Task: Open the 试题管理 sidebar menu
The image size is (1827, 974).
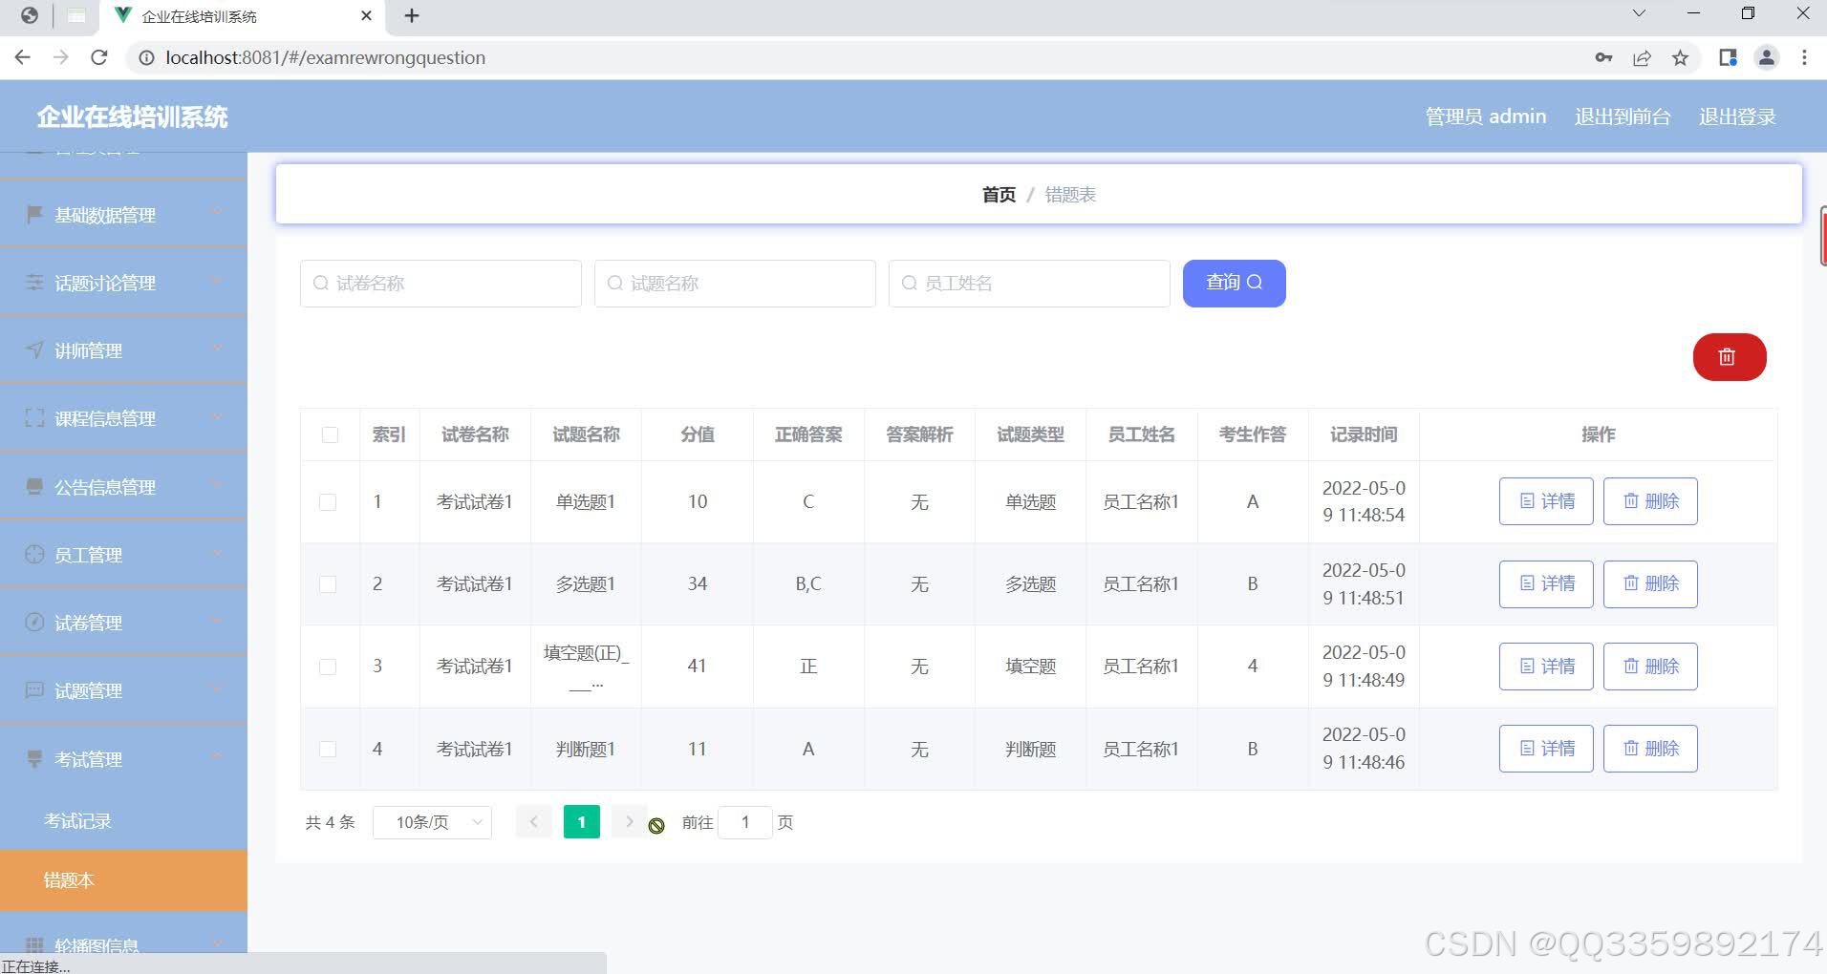Action: [x=123, y=690]
